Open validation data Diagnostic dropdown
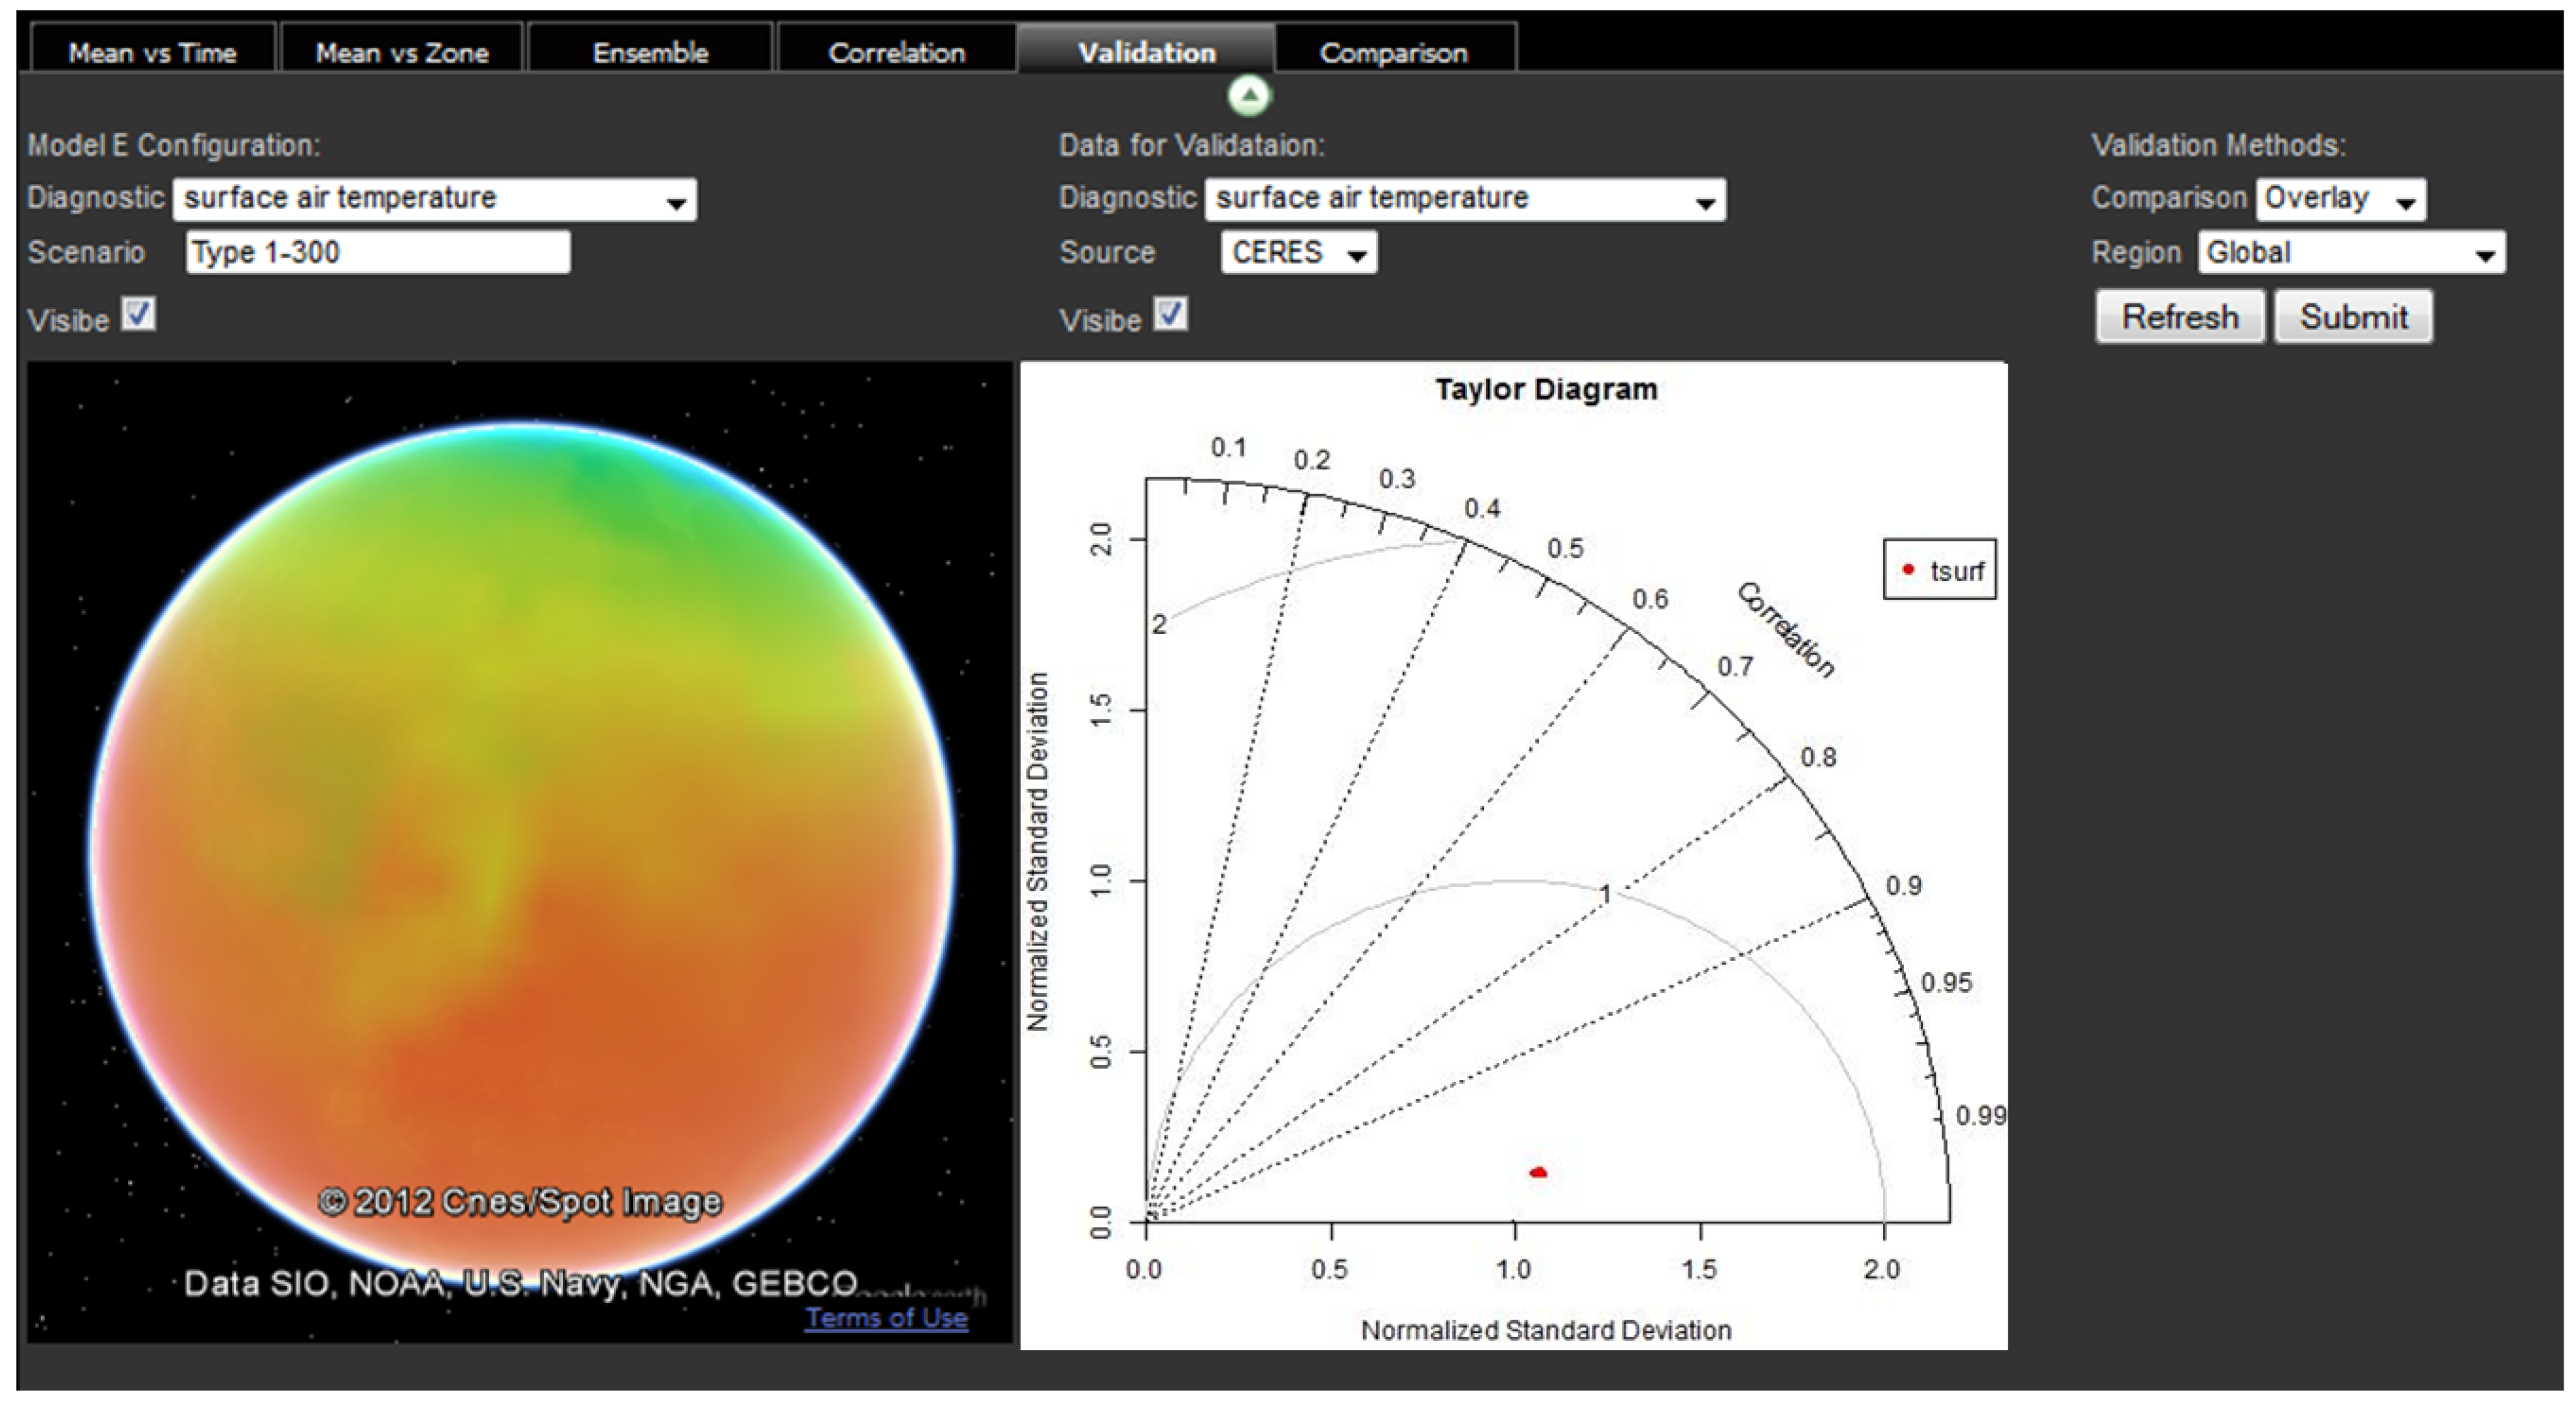2576x1405 pixels. 1464,199
